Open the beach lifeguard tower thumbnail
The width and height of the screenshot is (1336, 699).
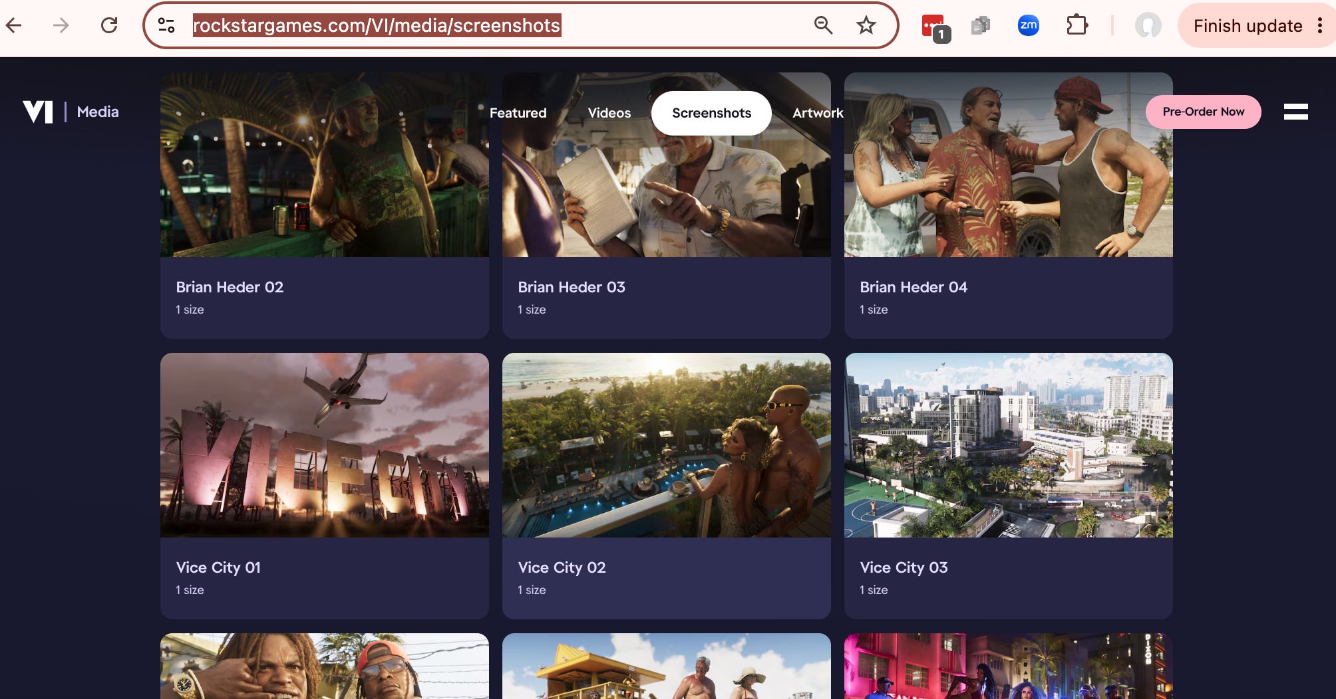667,666
